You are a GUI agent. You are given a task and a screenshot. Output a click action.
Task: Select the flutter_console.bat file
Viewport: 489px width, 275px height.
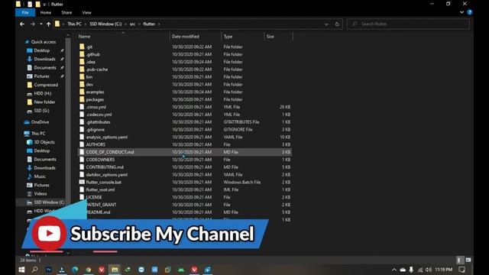tap(104, 182)
